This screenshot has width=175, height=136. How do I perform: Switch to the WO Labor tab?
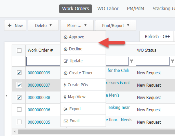point(108,9)
